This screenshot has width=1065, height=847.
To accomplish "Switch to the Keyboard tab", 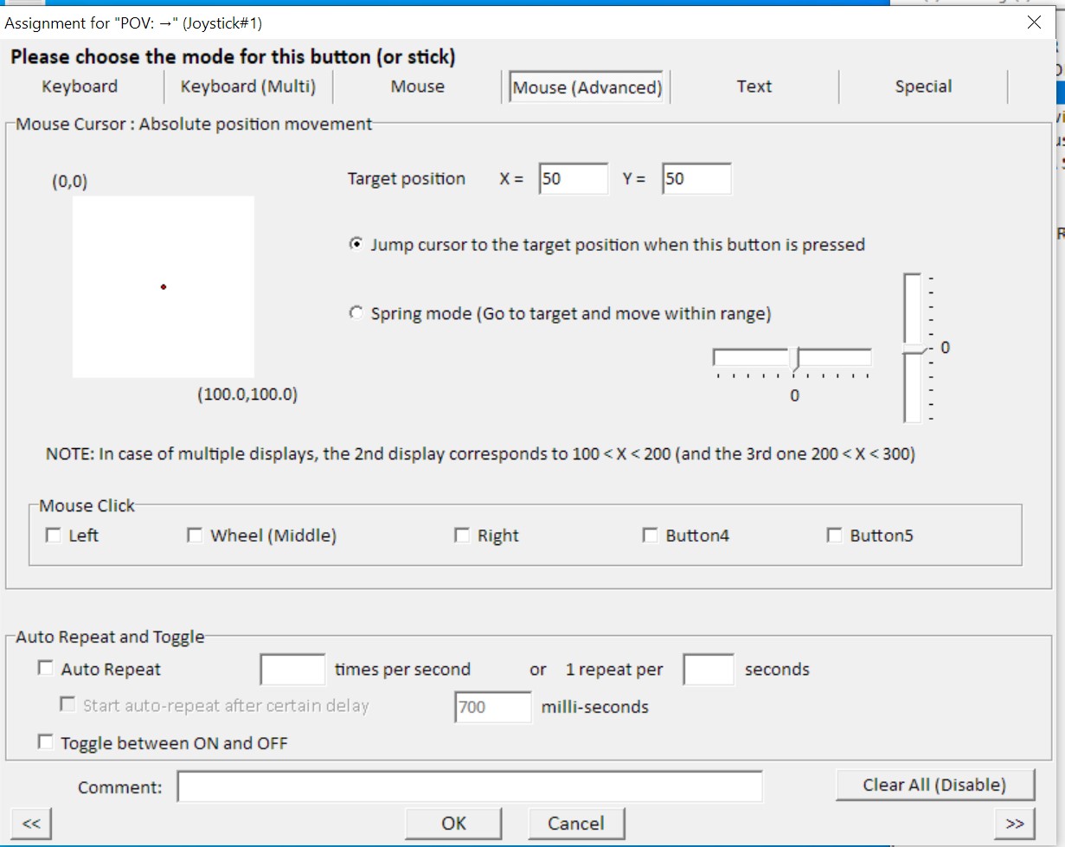I will coord(80,87).
